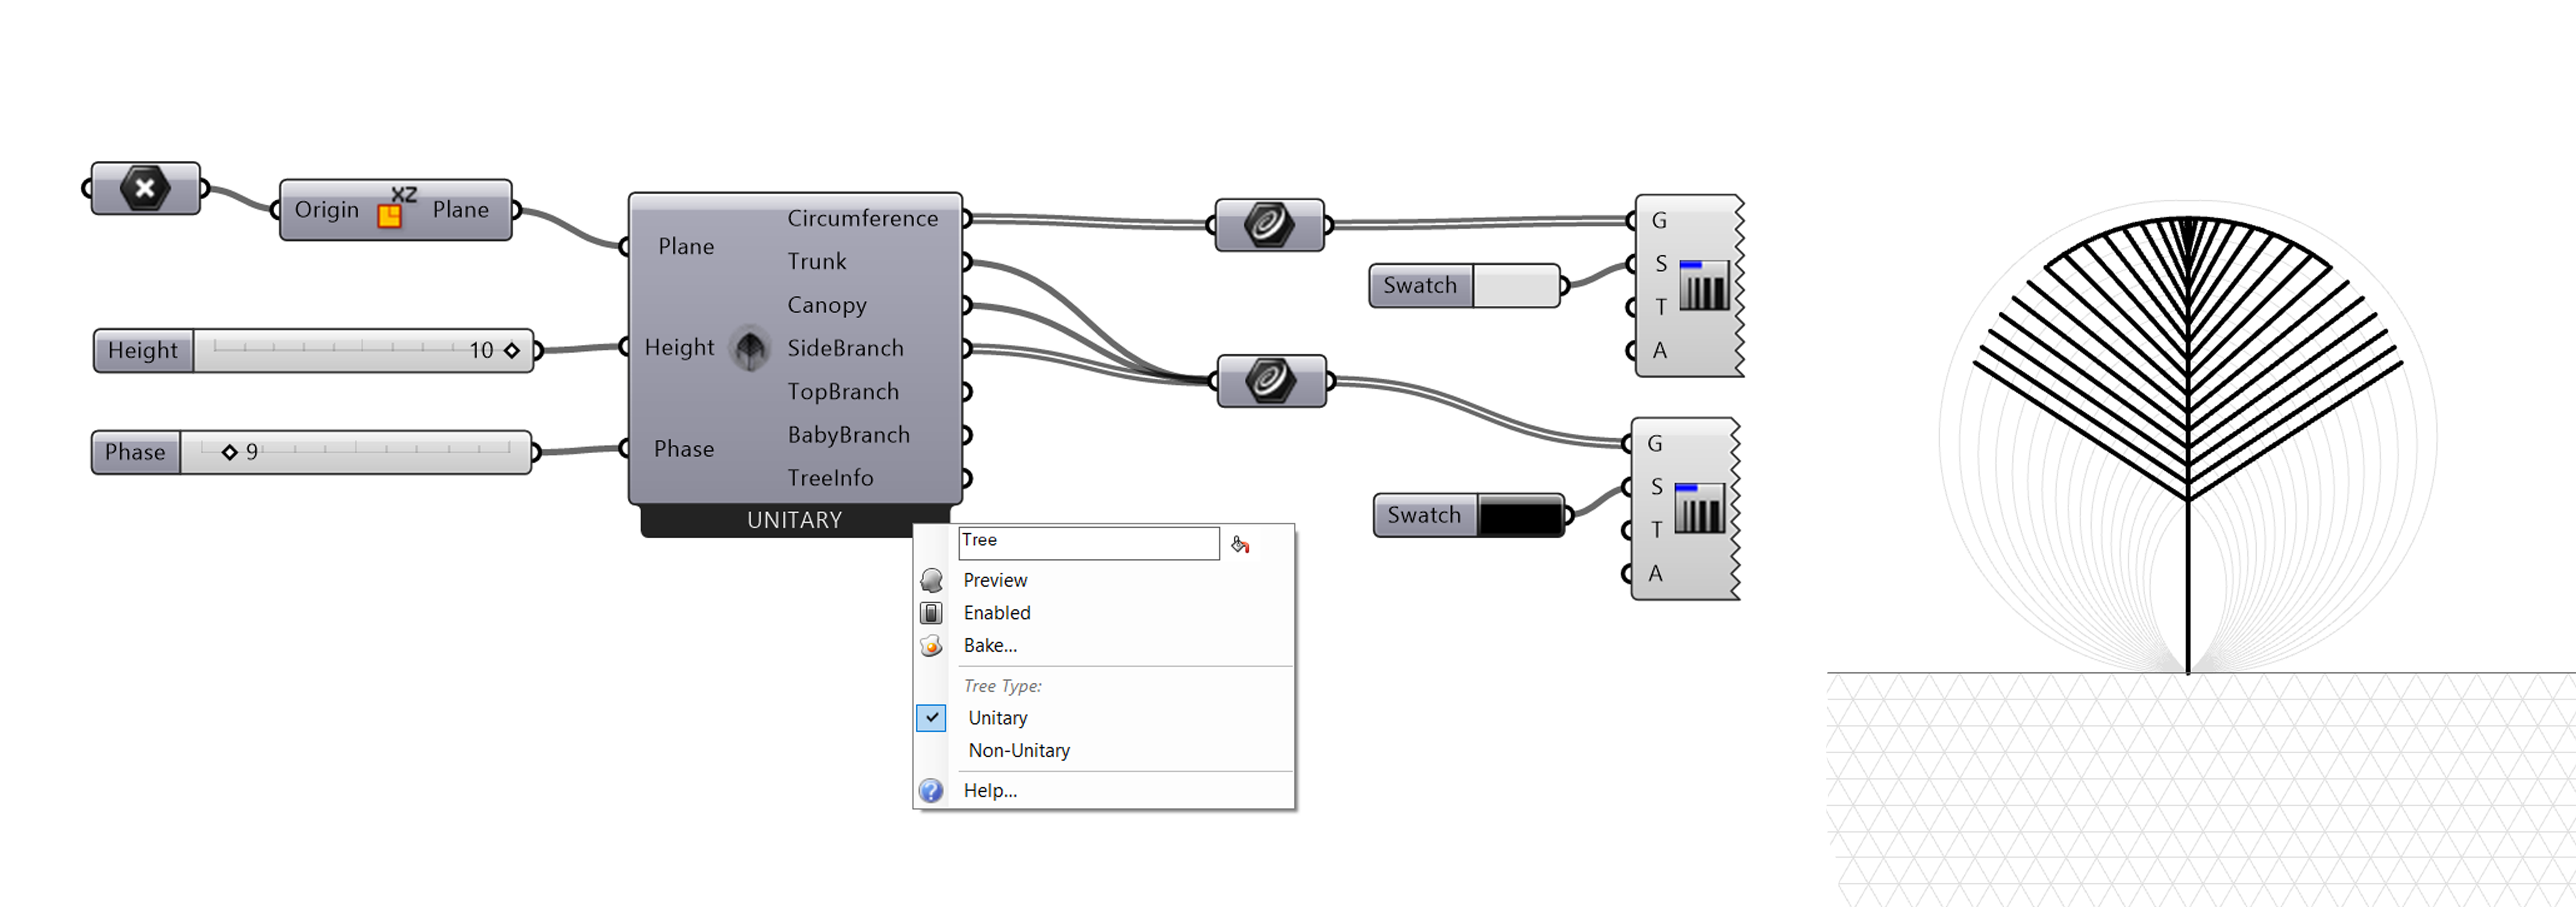Click the Preview head icon in the context menu
2576x907 pixels.
[x=931, y=580]
